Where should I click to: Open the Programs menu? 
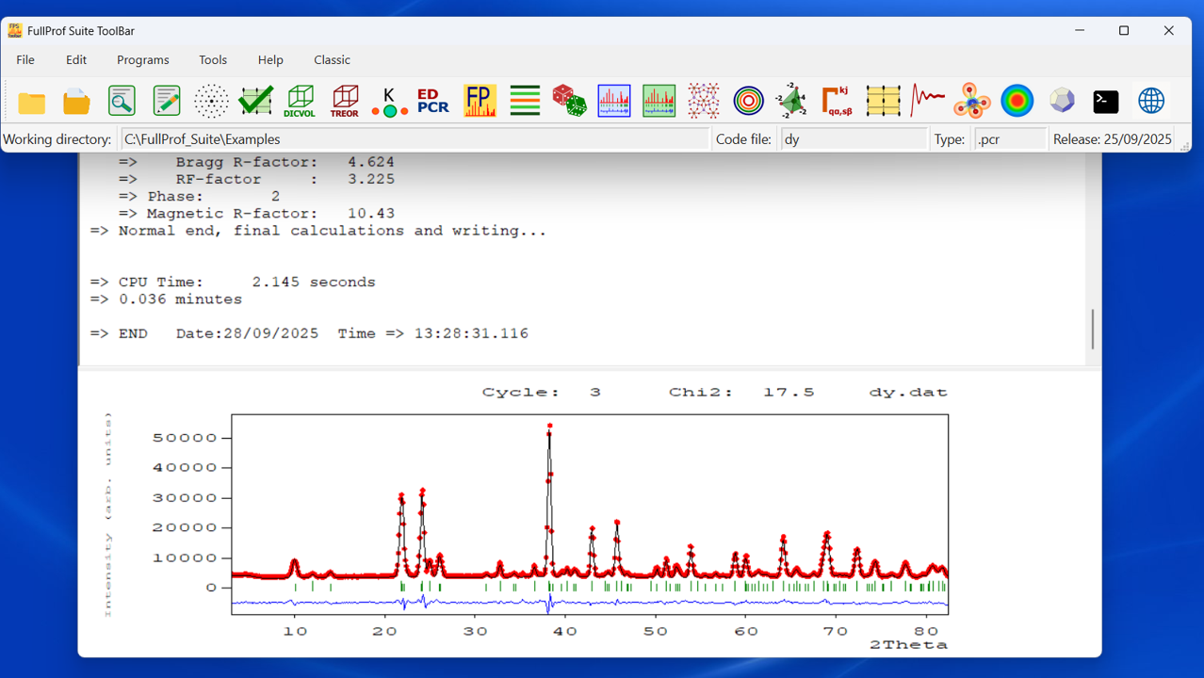pos(143,59)
